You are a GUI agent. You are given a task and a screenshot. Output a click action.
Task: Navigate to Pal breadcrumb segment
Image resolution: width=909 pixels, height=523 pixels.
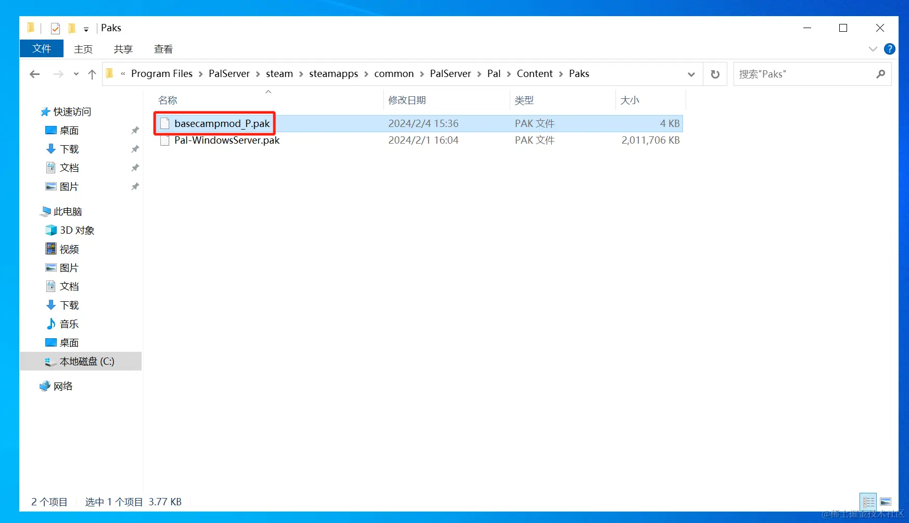(494, 73)
